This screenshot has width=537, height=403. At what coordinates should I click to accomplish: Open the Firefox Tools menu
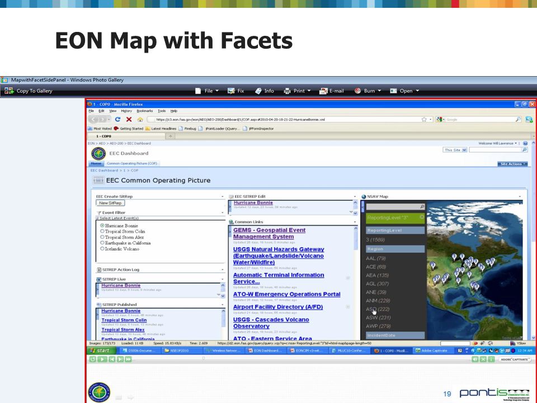tap(162, 111)
